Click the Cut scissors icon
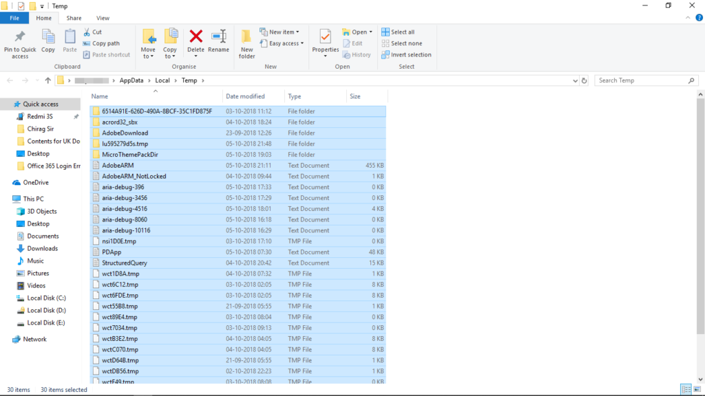This screenshot has height=396, width=705. tap(87, 32)
